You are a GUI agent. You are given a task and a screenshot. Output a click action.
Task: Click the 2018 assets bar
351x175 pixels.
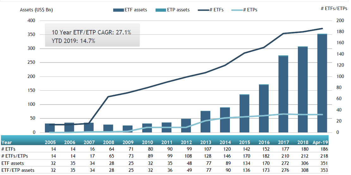pos(303,89)
